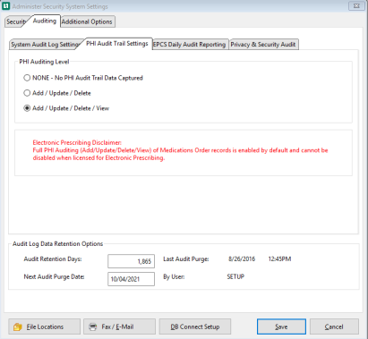368x339 pixels.
Task: Open the Auditing tab
Action: coord(45,21)
